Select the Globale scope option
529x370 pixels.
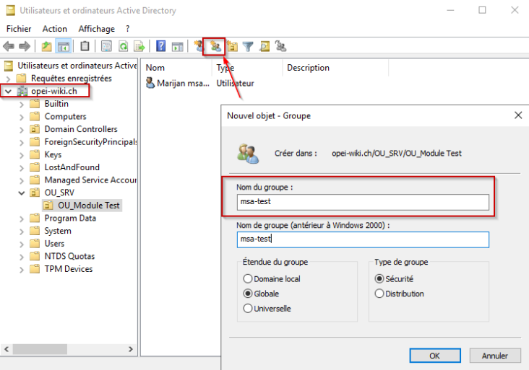[261, 294]
